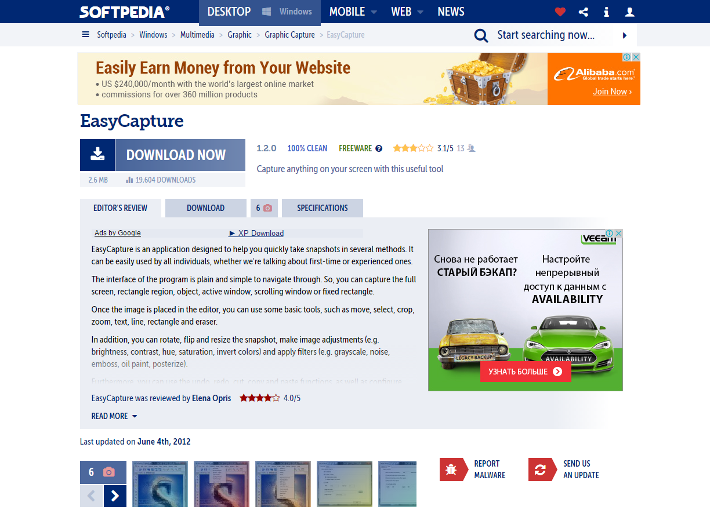Open the user account icon
Screen dimensions: 710x524
coord(629,12)
